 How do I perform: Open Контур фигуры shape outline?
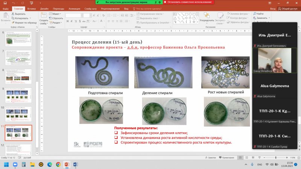[237, 18]
